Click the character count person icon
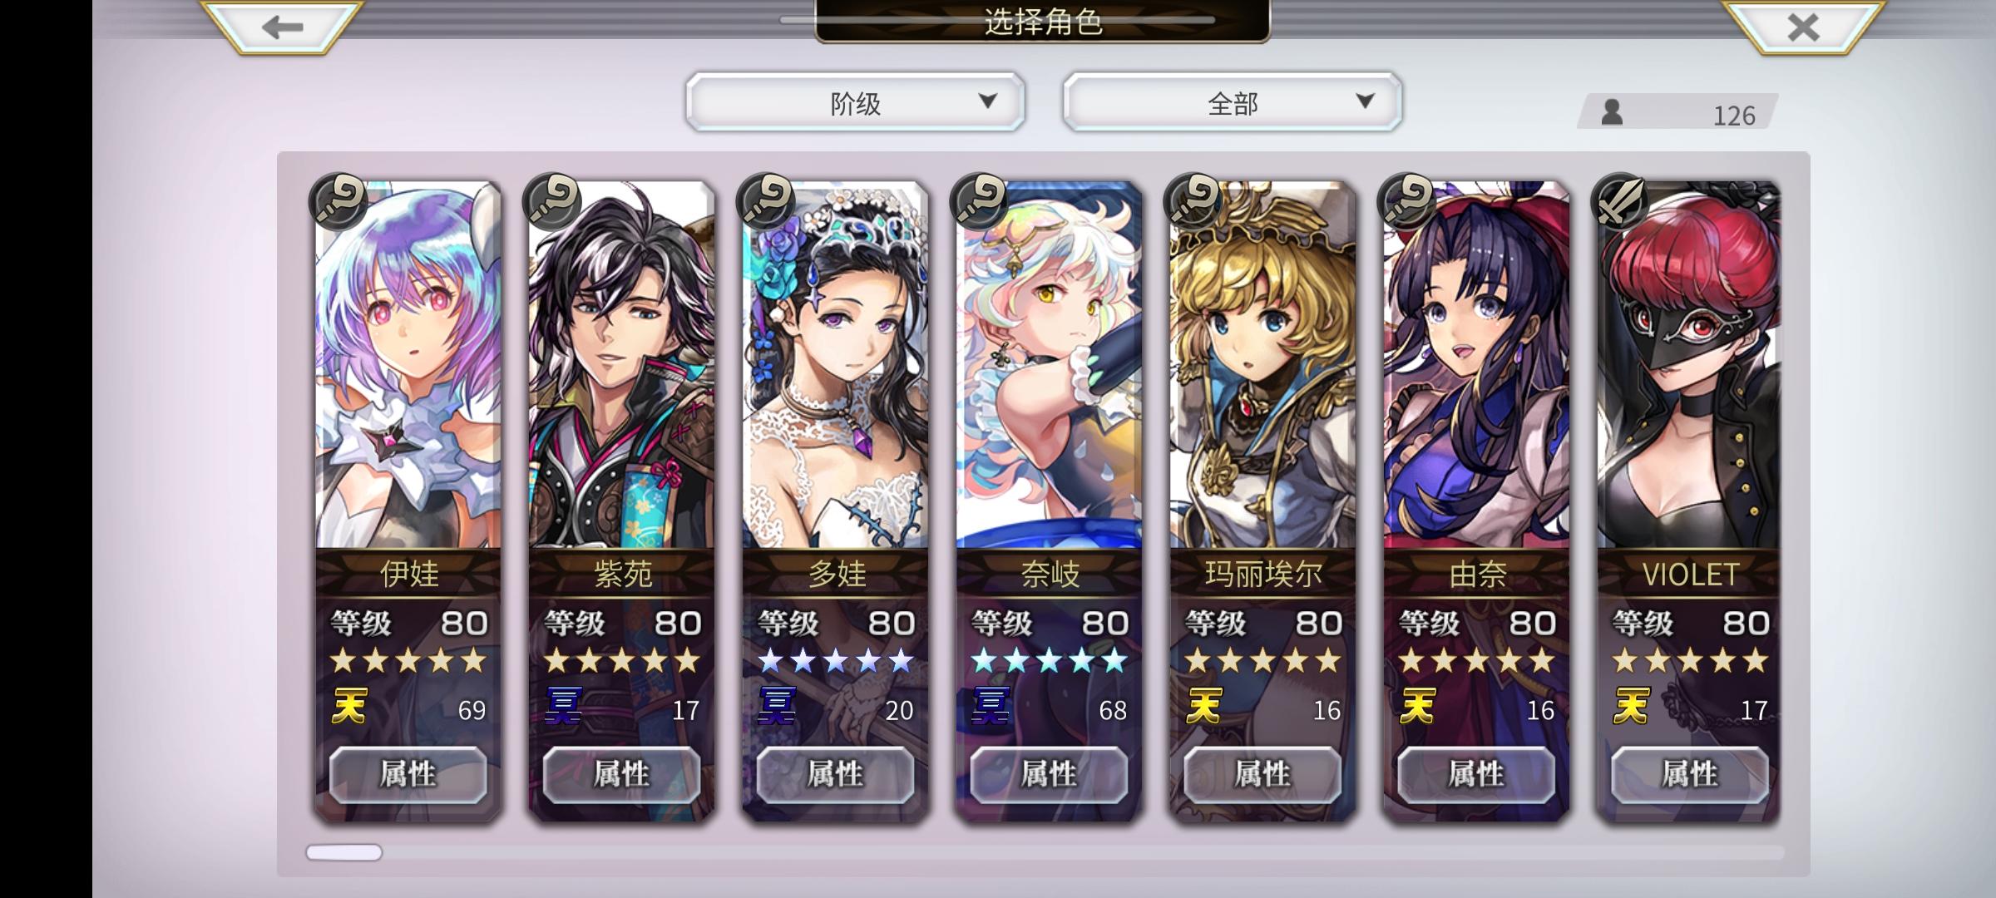The width and height of the screenshot is (1996, 898). coord(1612,112)
